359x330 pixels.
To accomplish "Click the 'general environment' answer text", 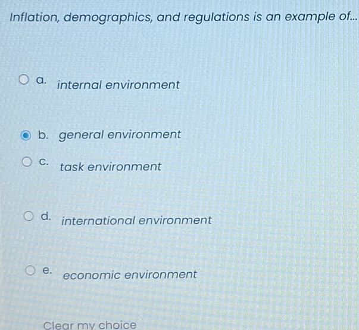I will click(120, 134).
